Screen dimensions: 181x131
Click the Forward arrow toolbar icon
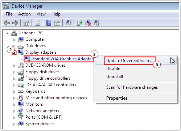point(15,23)
